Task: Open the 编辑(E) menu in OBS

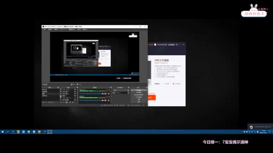Action: click(x=50, y=30)
